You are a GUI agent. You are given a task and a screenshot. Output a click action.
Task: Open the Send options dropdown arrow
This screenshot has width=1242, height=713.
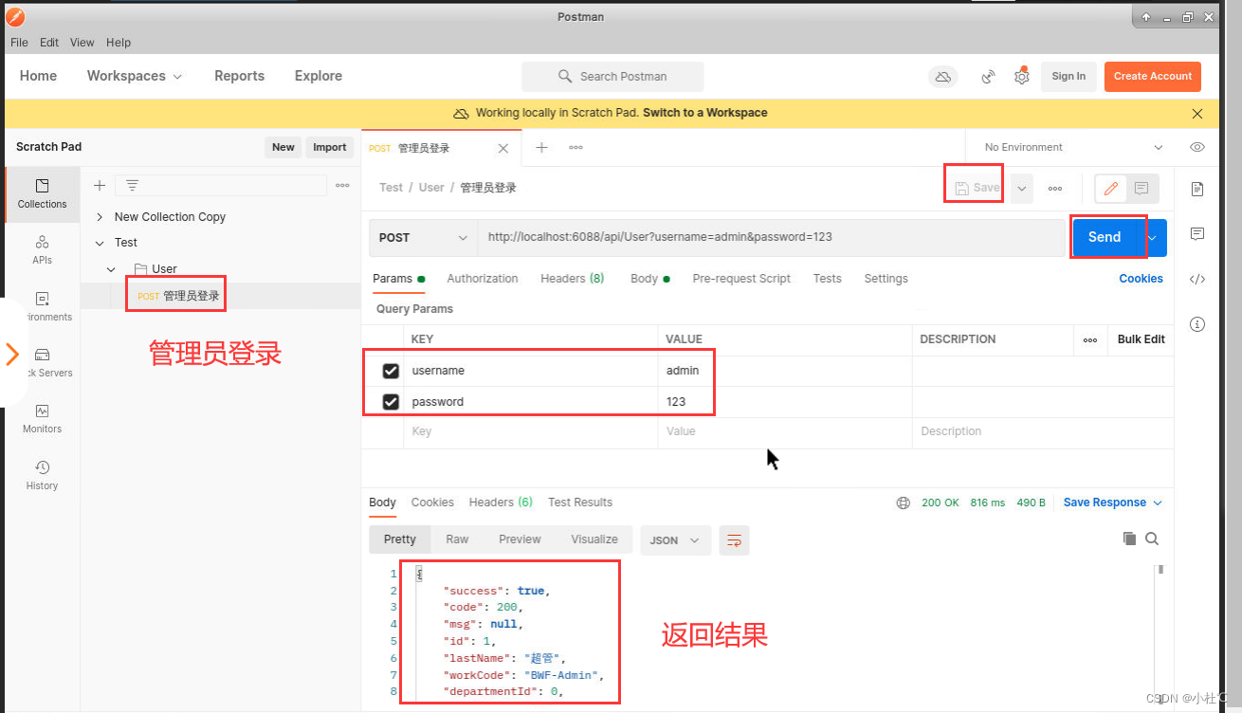[x=1153, y=238]
